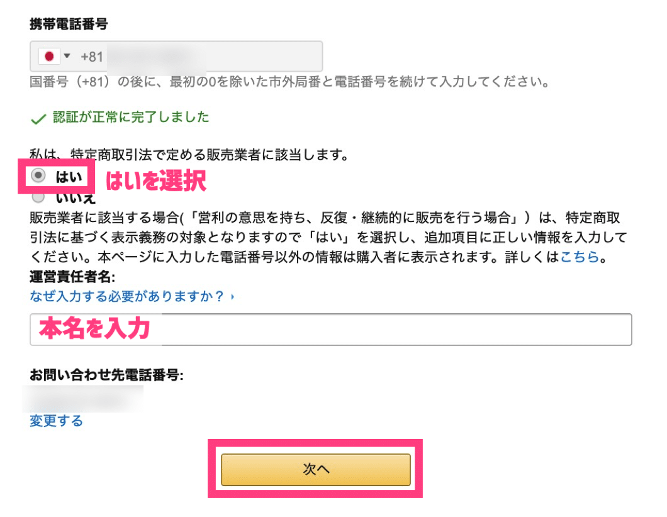Viewport: 667px width, 517px height.
Task: Click the お問い合わせ先電話番号 label
Action: [x=106, y=375]
